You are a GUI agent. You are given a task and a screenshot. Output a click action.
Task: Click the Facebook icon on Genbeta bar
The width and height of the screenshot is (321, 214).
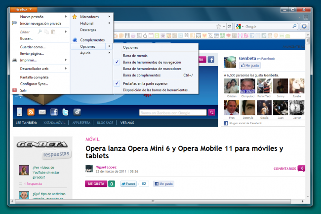click(54, 112)
